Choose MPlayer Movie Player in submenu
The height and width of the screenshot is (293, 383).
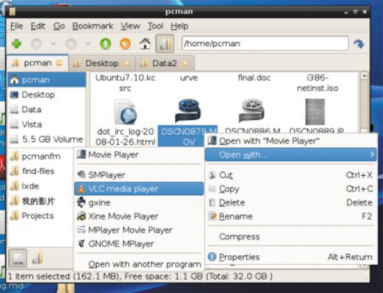point(139,230)
